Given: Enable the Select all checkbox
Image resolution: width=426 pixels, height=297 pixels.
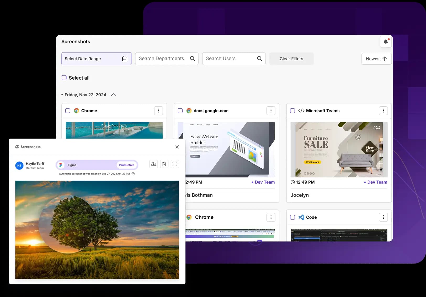Looking at the screenshot, I should [x=64, y=78].
